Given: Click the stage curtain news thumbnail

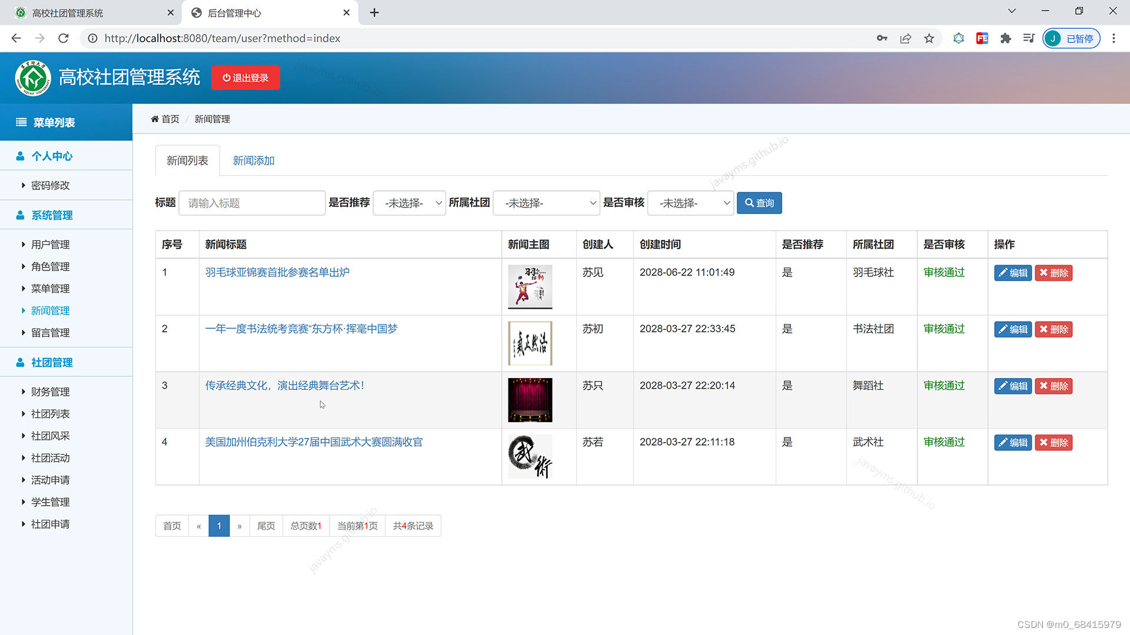Looking at the screenshot, I should [530, 400].
